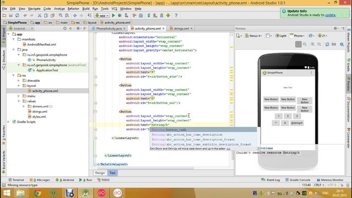Viewport: 352px width, 198px height.
Task: Select the Text tab below editor
Action: click(112, 173)
